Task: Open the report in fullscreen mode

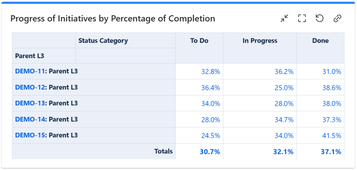Action: tap(302, 18)
